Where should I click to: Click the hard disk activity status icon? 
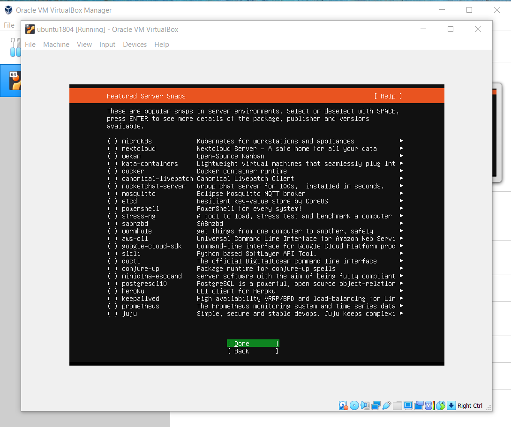pos(344,405)
